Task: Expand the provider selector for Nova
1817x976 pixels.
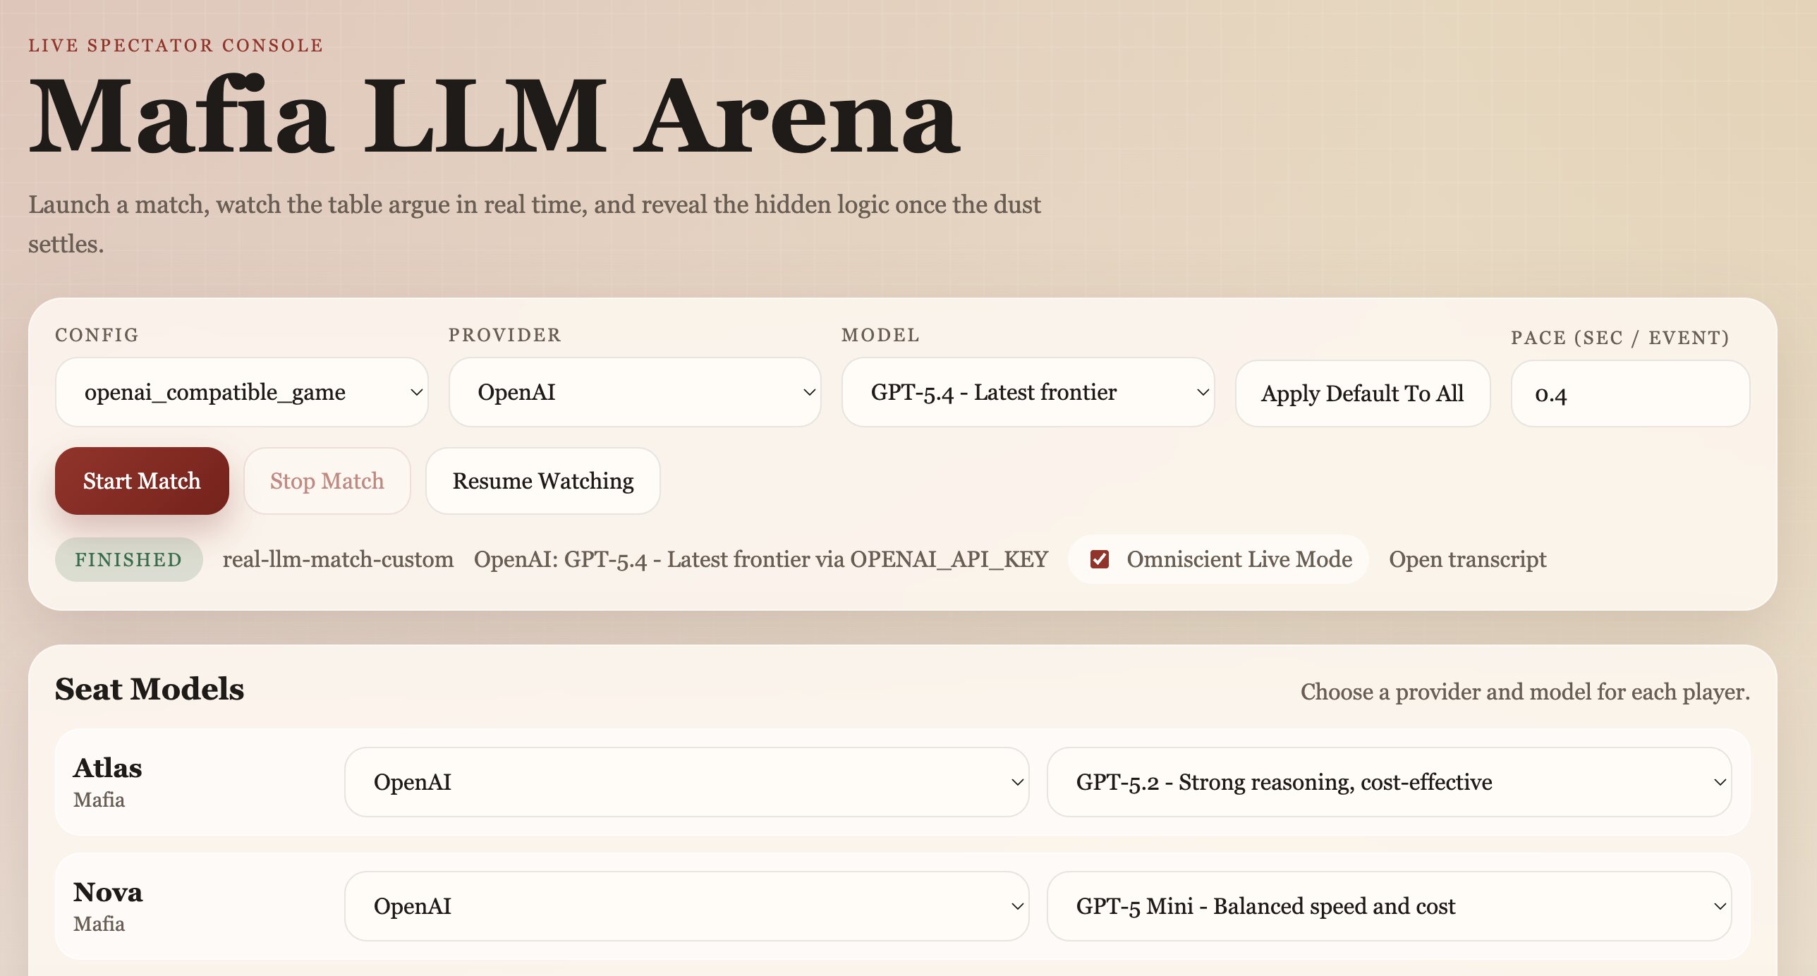Action: coord(686,905)
